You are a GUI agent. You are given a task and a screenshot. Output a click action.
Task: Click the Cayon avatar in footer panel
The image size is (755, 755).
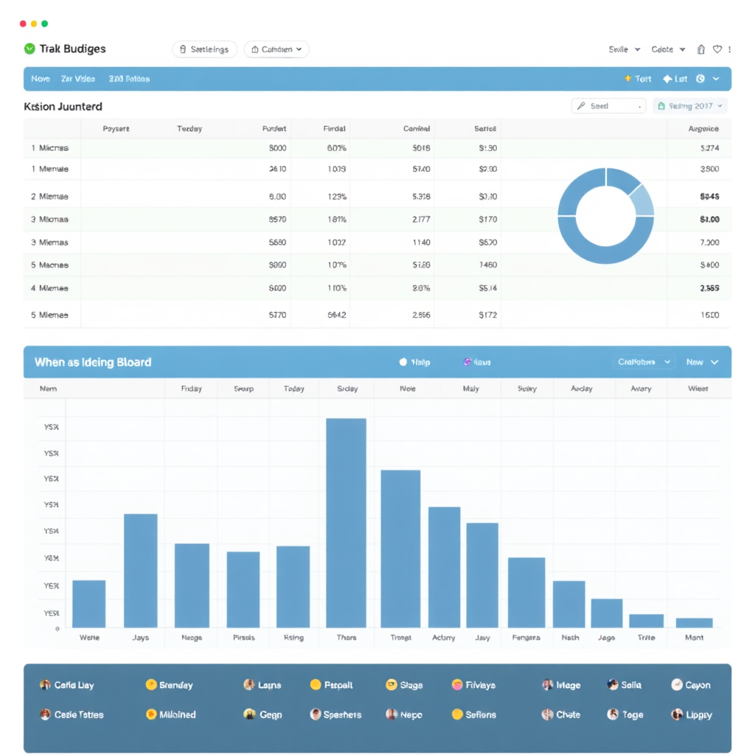click(x=677, y=685)
